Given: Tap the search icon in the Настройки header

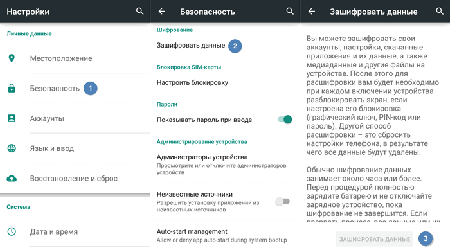Looking at the screenshot, I should 139,11.
